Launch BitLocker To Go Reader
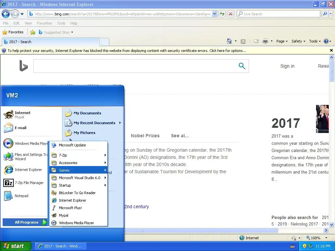The image size is (335, 251). click(79, 193)
